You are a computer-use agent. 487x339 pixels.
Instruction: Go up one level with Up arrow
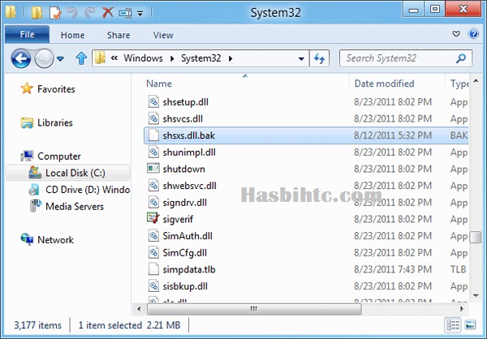pos(81,58)
